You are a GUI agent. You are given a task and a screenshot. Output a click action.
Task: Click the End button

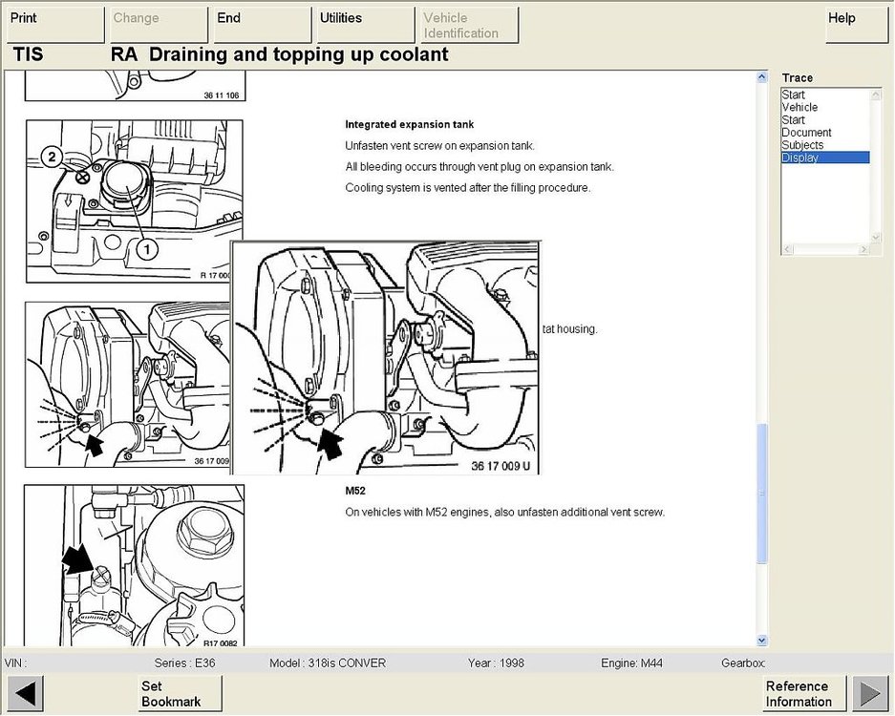click(x=262, y=25)
